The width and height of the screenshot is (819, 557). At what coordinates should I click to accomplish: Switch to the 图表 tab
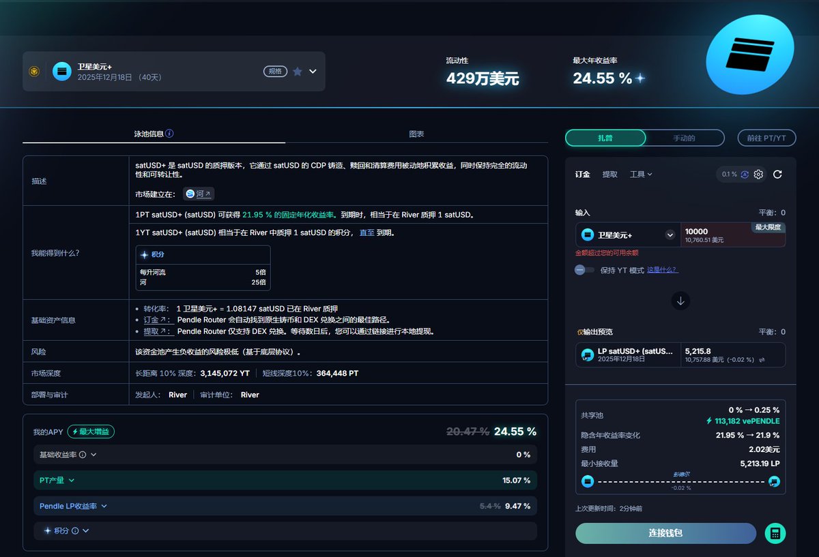[x=416, y=134]
